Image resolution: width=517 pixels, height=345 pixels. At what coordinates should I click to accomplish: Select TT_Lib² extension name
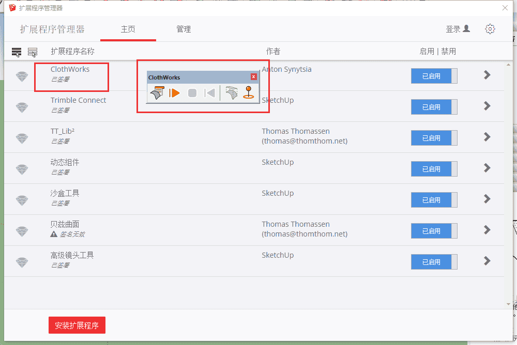click(x=63, y=131)
